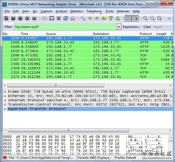Go to packet number icon

tap(104, 18)
